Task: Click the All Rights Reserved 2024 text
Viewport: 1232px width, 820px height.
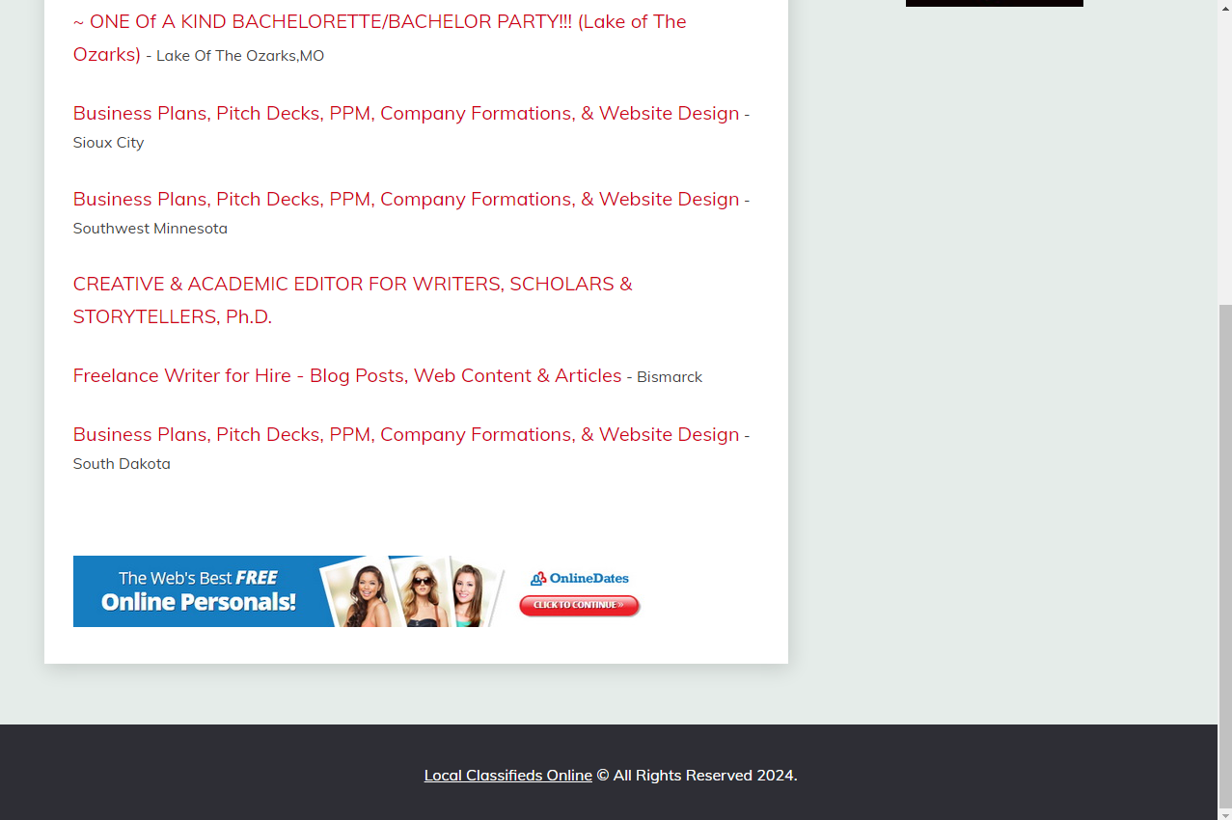Action: [697, 775]
